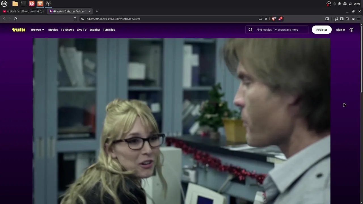Viewport: 363px width, 204px height.
Task: Open the network connection tray icon
Action: [345, 4]
